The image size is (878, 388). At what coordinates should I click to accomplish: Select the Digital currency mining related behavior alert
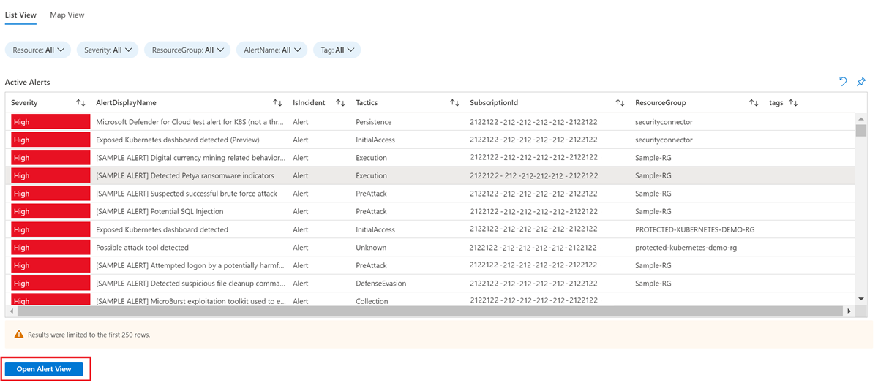pos(430,158)
